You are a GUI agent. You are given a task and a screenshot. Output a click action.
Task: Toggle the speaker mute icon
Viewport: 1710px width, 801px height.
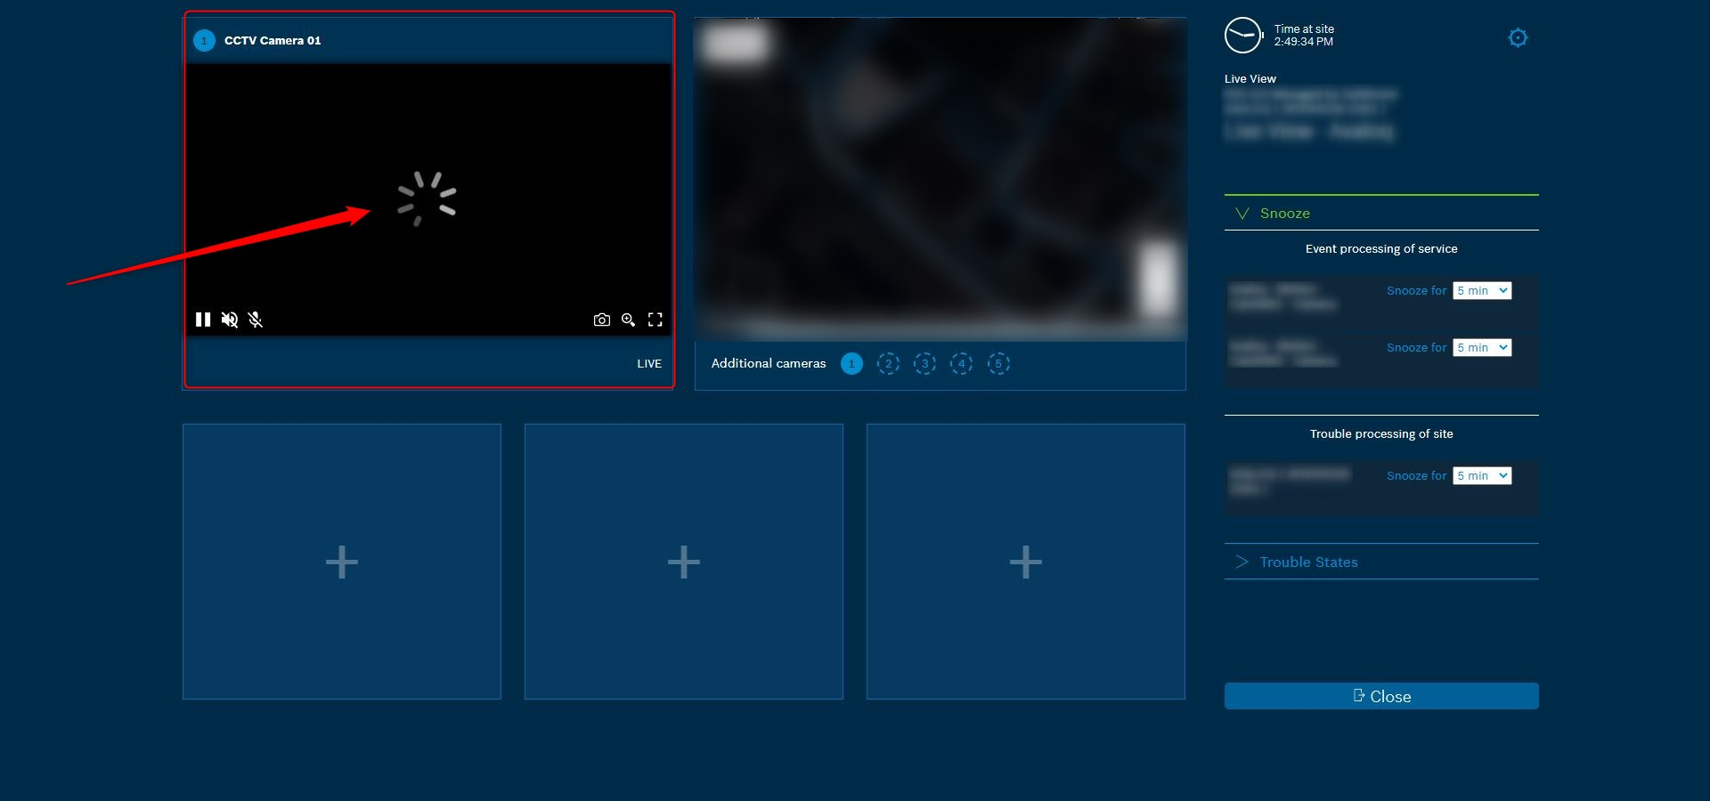coord(229,320)
